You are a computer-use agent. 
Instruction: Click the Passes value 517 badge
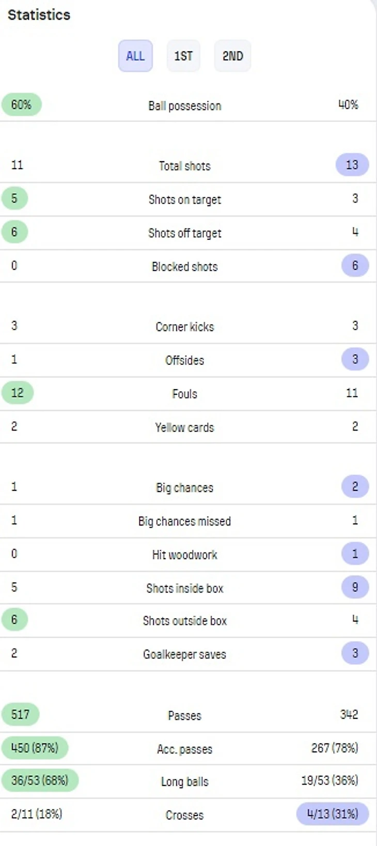click(x=20, y=714)
